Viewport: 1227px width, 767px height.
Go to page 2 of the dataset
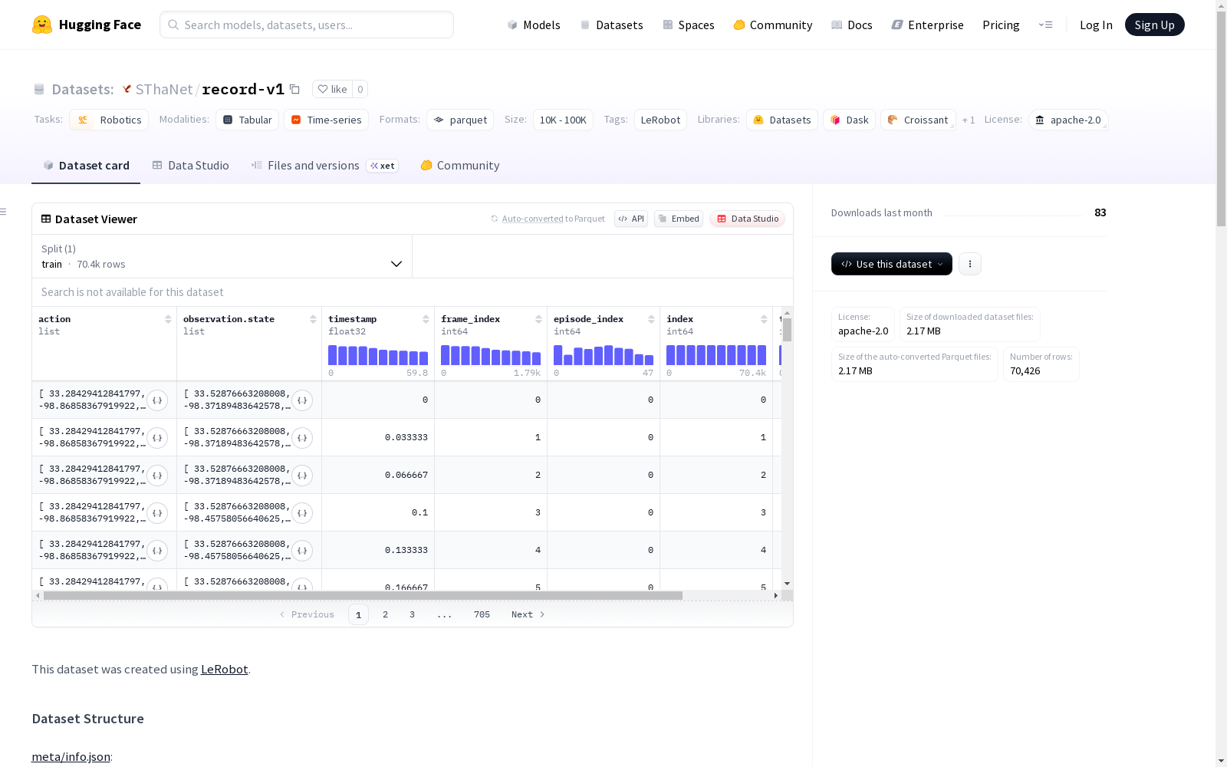385,614
